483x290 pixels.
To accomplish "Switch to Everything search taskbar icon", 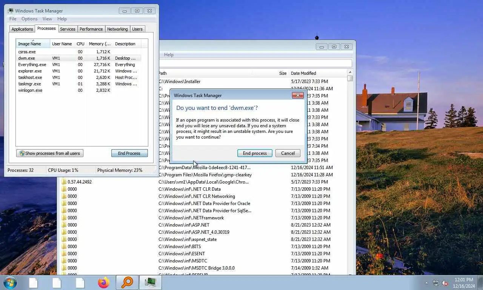I will (x=127, y=282).
